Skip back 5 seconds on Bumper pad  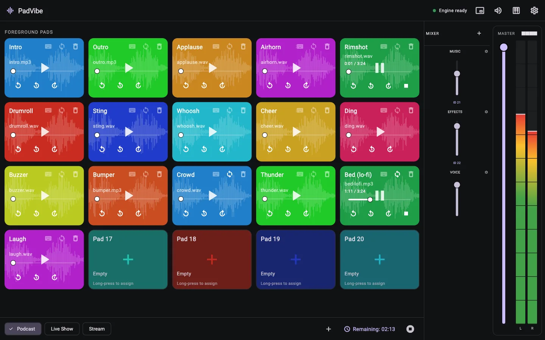[x=120, y=213]
